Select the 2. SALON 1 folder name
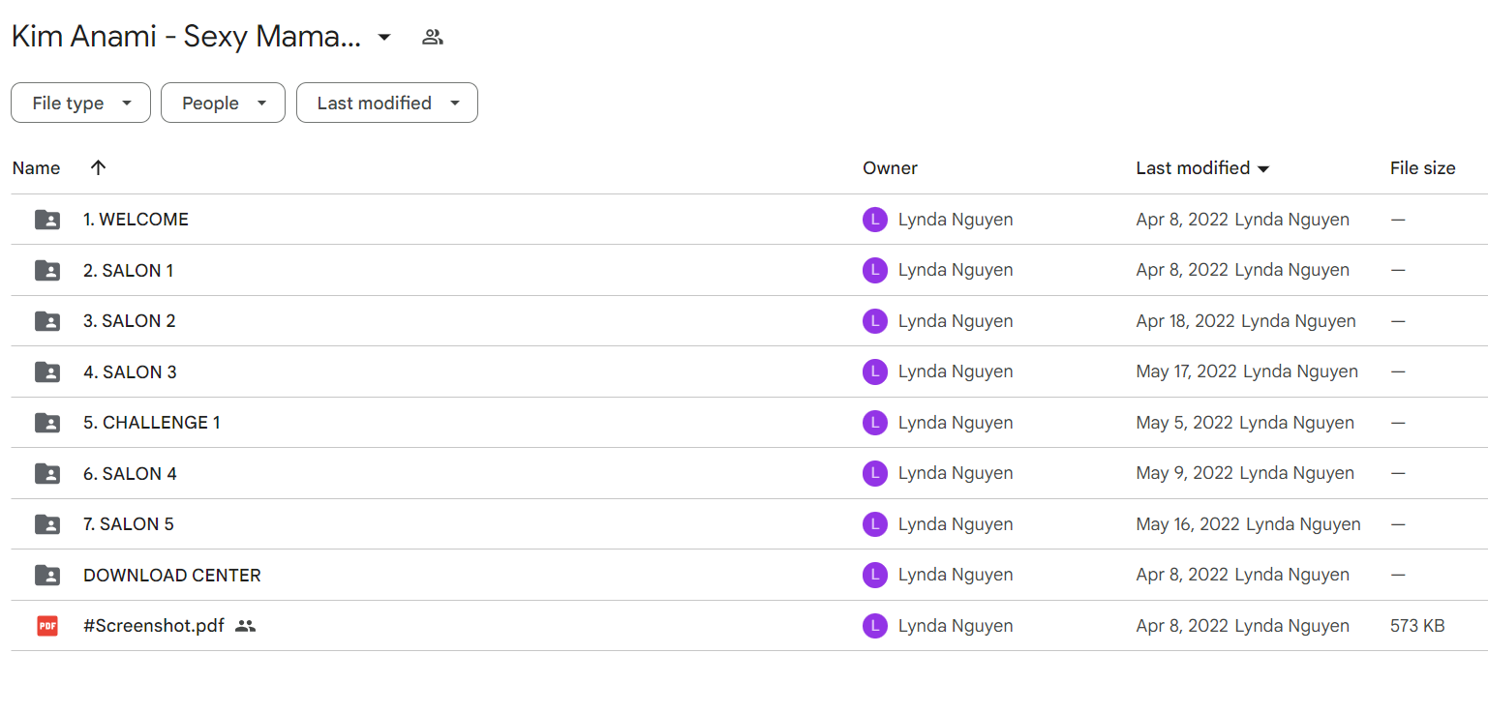The height and width of the screenshot is (713, 1488). pyautogui.click(x=128, y=271)
